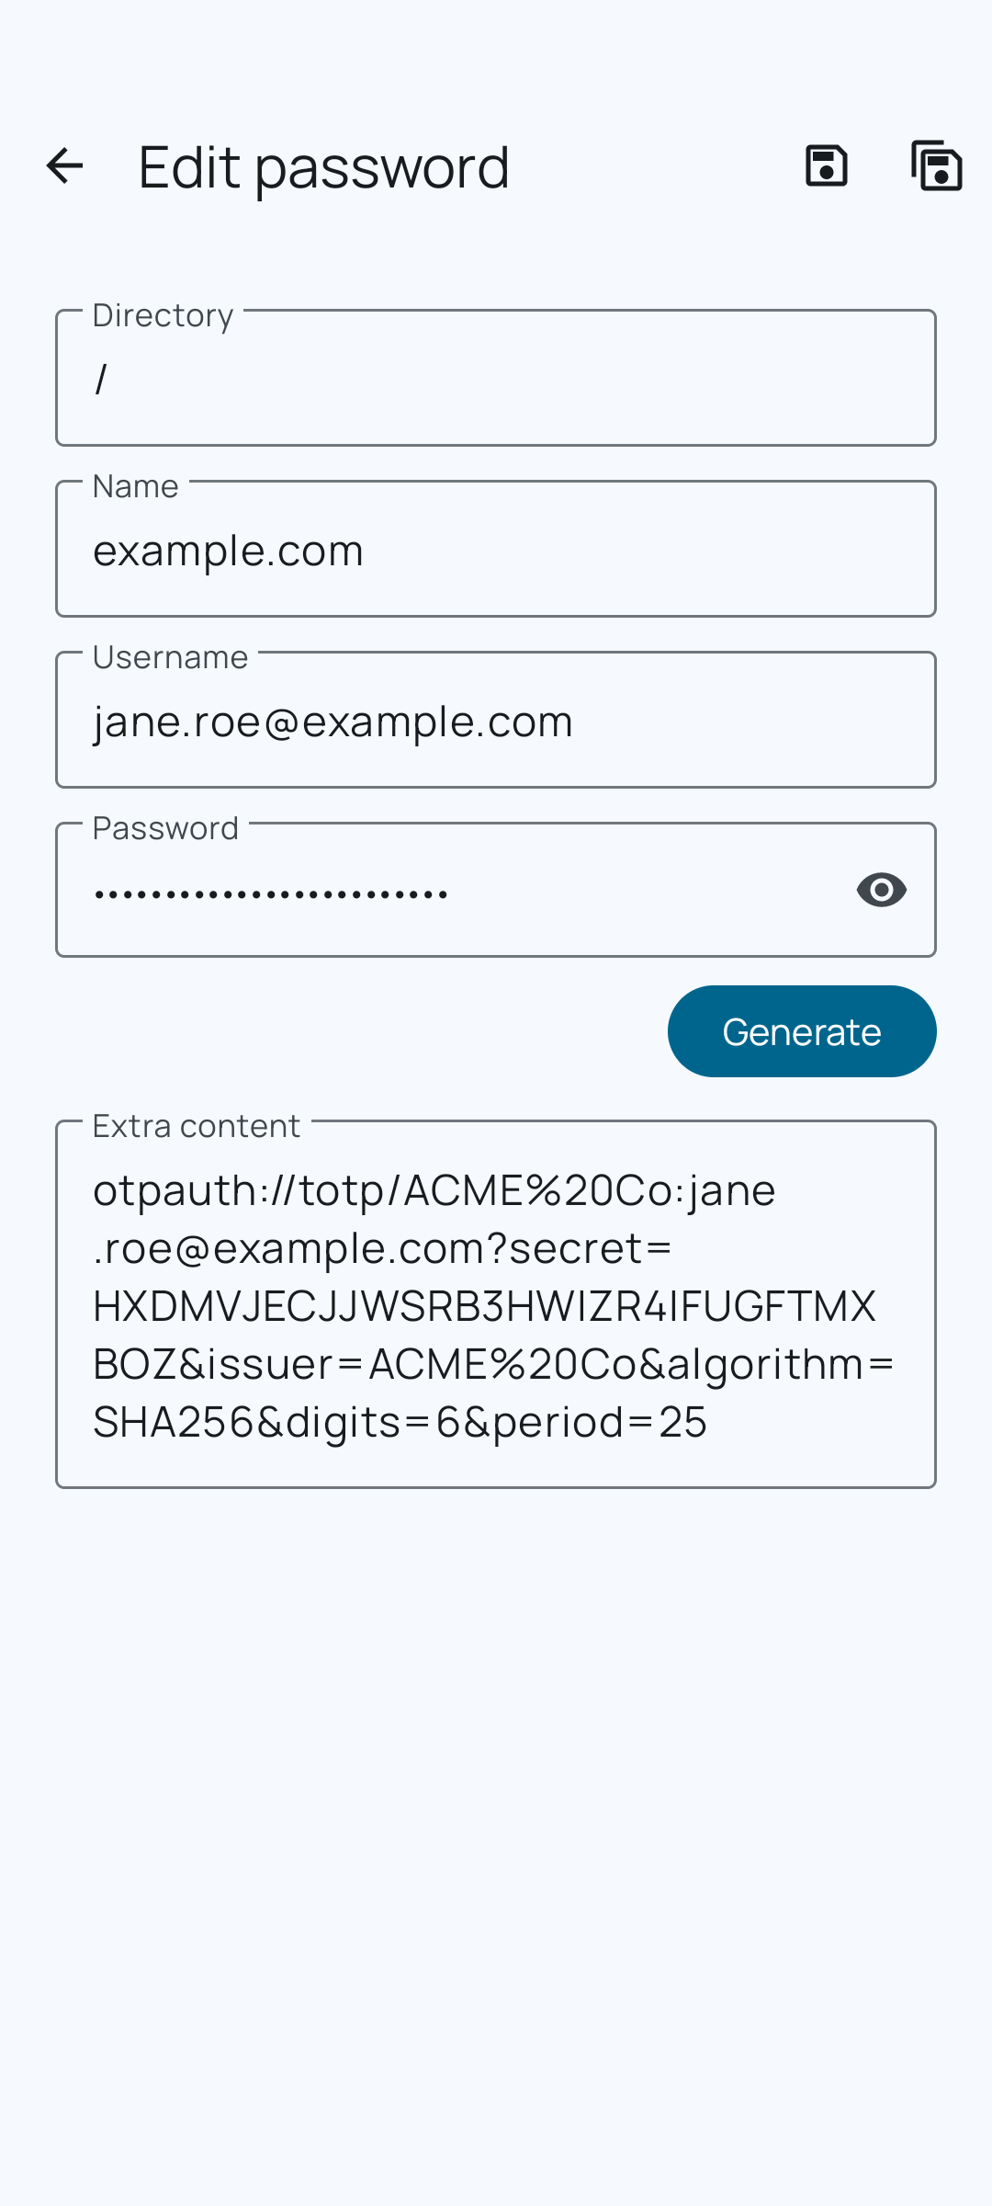Click the "Name" field label
The height and width of the screenshot is (2206, 992).
coord(135,486)
